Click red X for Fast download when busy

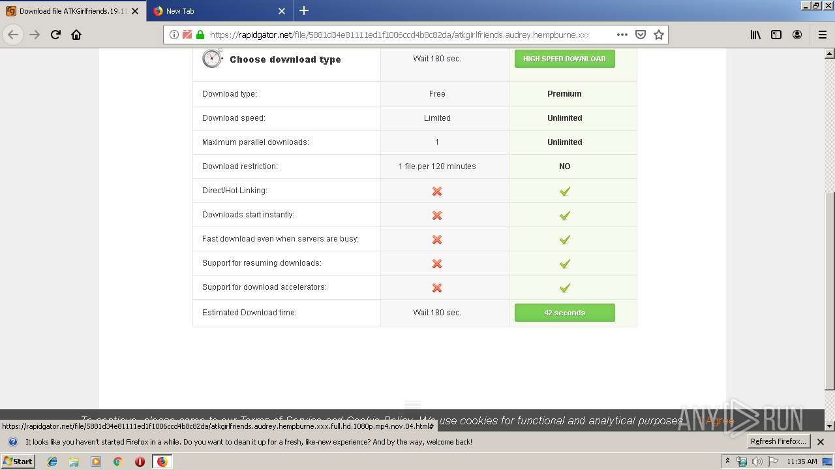pos(437,240)
